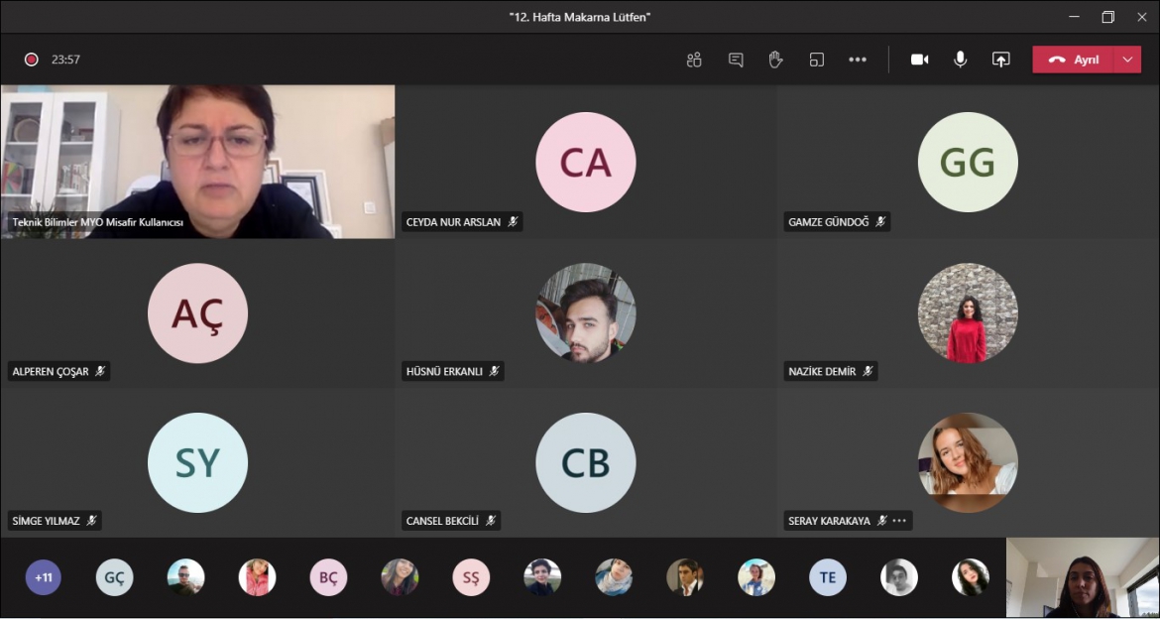Viewport: 1160px width, 619px height.
Task: Expand the leave options dropdown arrow
Action: pyautogui.click(x=1127, y=60)
